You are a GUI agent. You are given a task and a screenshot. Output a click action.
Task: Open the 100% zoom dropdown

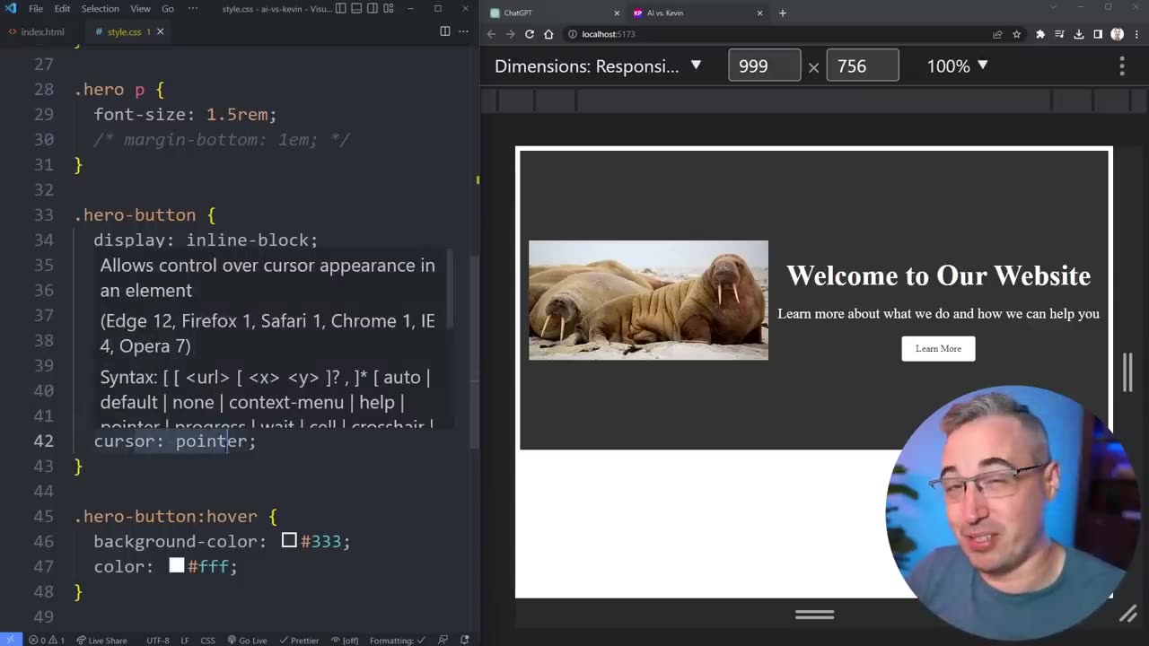957,66
